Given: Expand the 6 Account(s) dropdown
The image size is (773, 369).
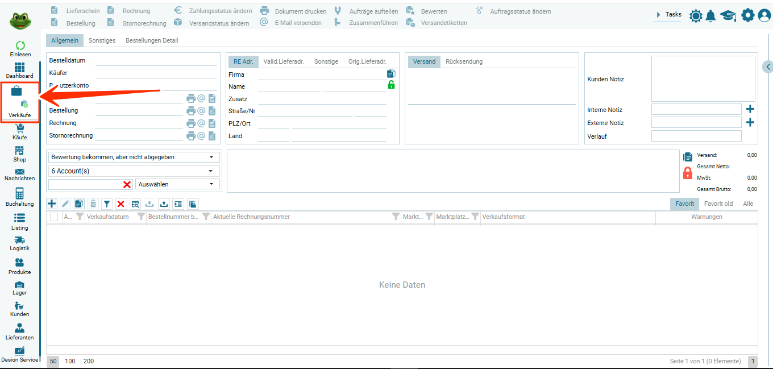Looking at the screenshot, I should [135, 171].
